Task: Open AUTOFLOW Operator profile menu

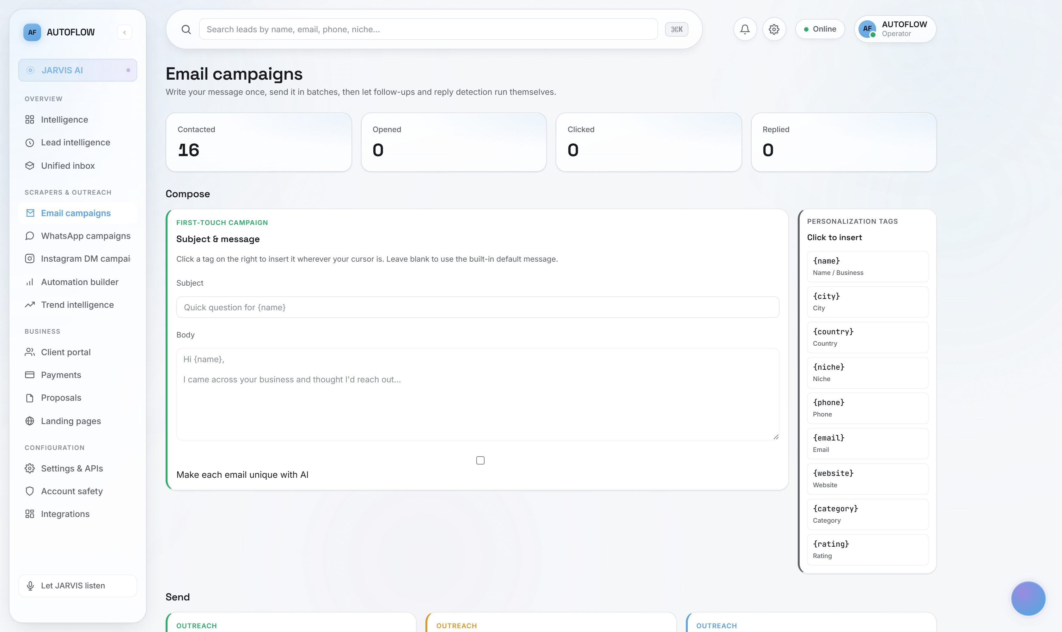Action: (x=895, y=29)
